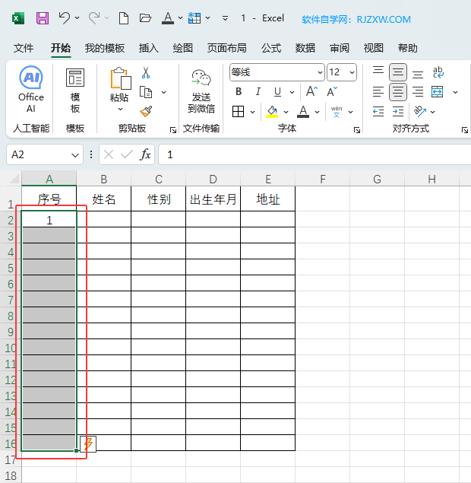Open alignment settings dialog launcher

point(465,130)
